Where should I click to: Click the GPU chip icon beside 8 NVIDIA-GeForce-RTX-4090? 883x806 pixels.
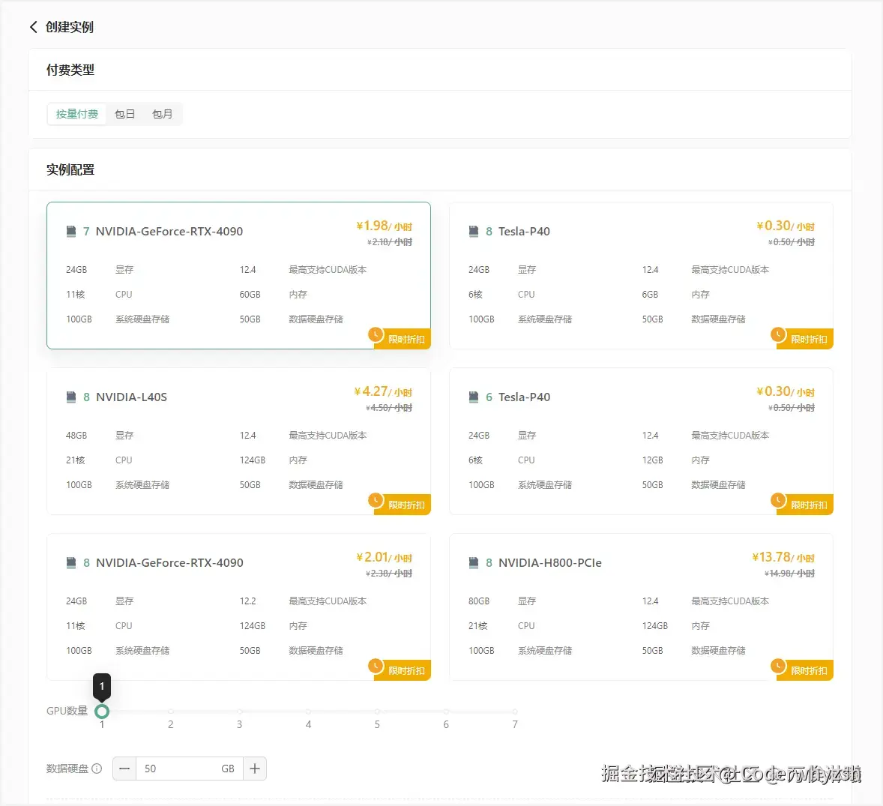click(x=71, y=562)
